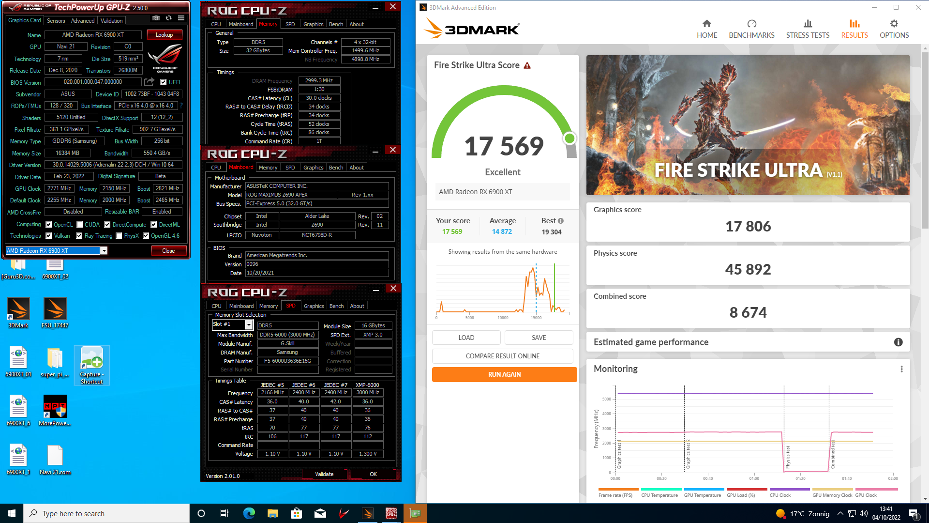Click the CPU Clock purple legend swatch
929x523 pixels.
790,490
